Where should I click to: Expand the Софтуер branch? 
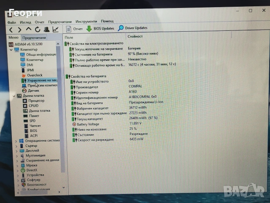click(18, 181)
